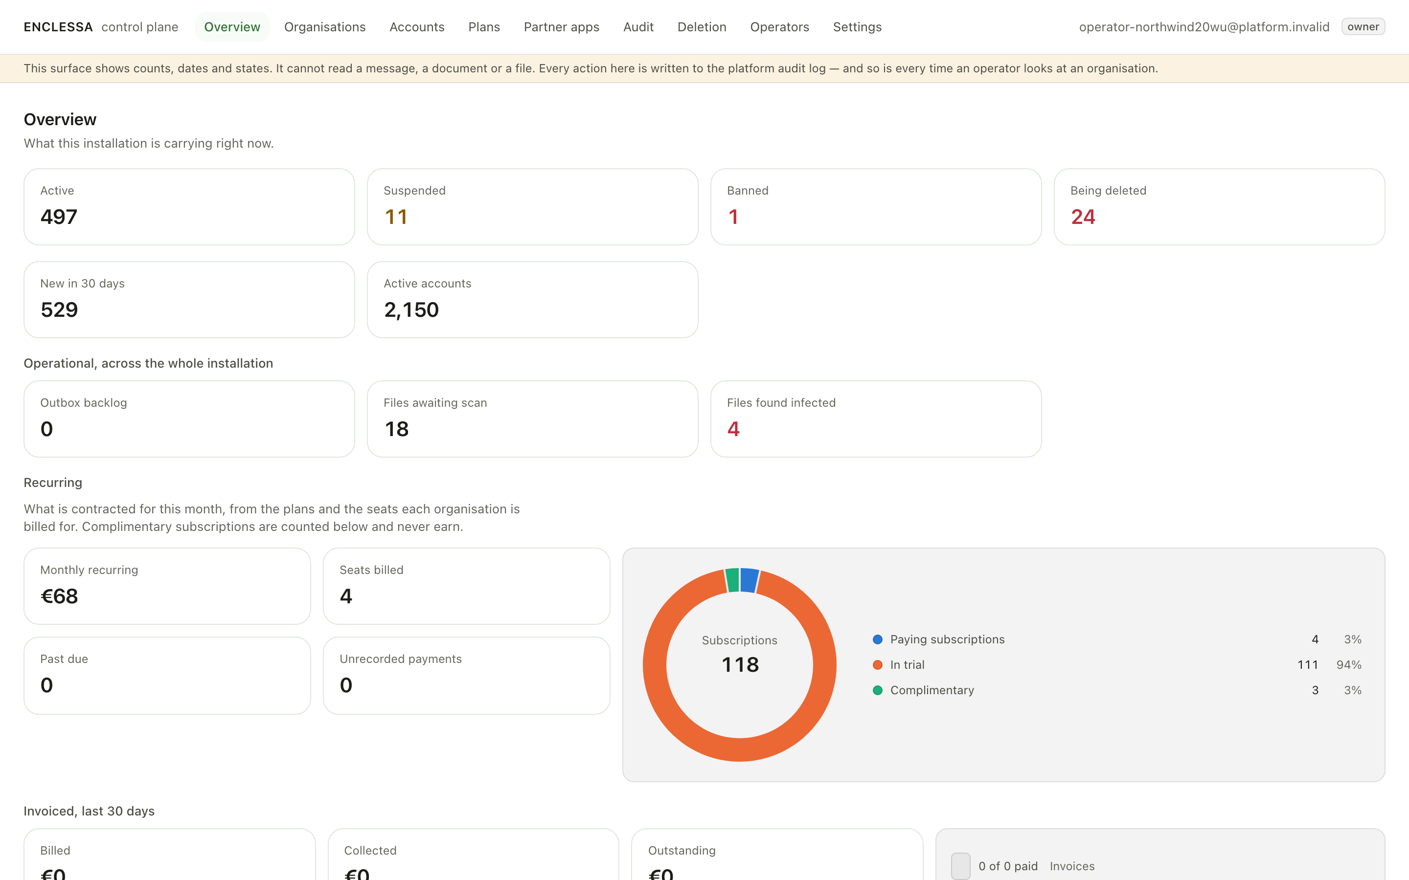Select the Active 497 card
Image resolution: width=1409 pixels, height=880 pixels.
(189, 207)
